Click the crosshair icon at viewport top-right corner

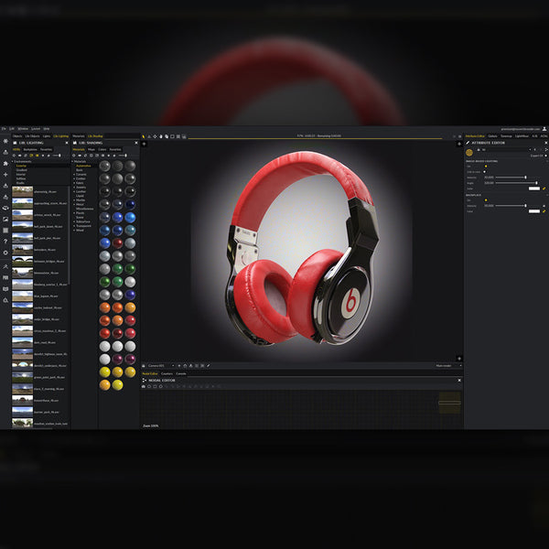tap(459, 144)
